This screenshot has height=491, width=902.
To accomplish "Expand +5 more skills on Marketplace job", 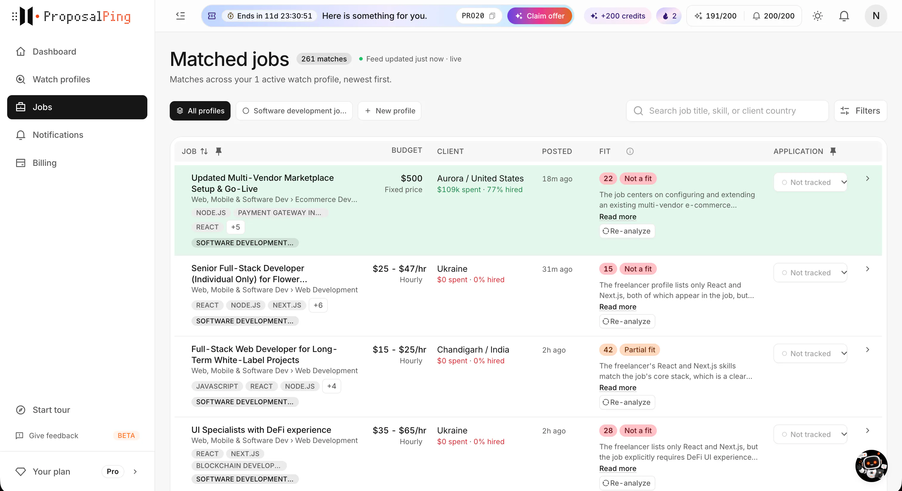I will coord(235,227).
